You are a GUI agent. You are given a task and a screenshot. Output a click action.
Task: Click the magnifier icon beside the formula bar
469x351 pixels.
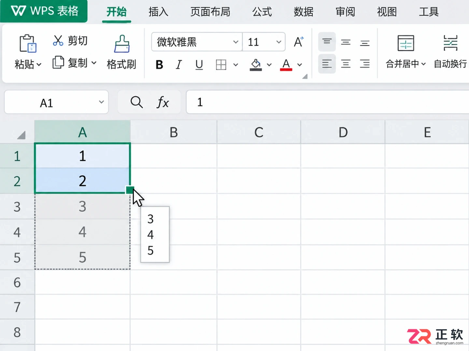click(136, 102)
